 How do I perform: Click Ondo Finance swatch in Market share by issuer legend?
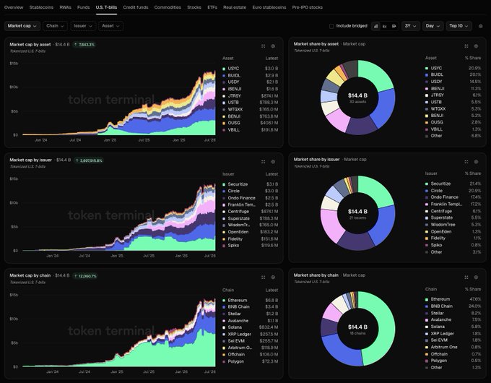427,197
